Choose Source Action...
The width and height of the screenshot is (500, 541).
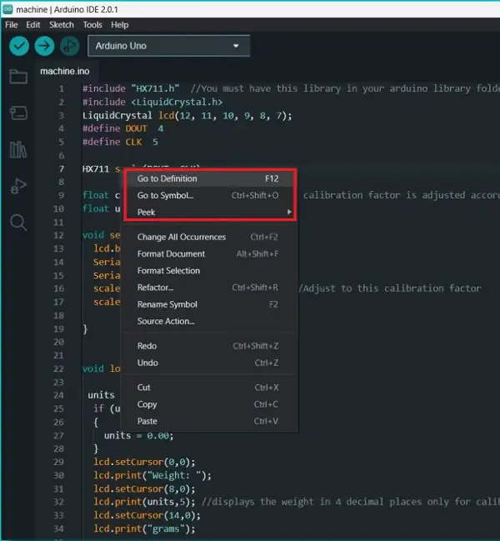[210, 321]
